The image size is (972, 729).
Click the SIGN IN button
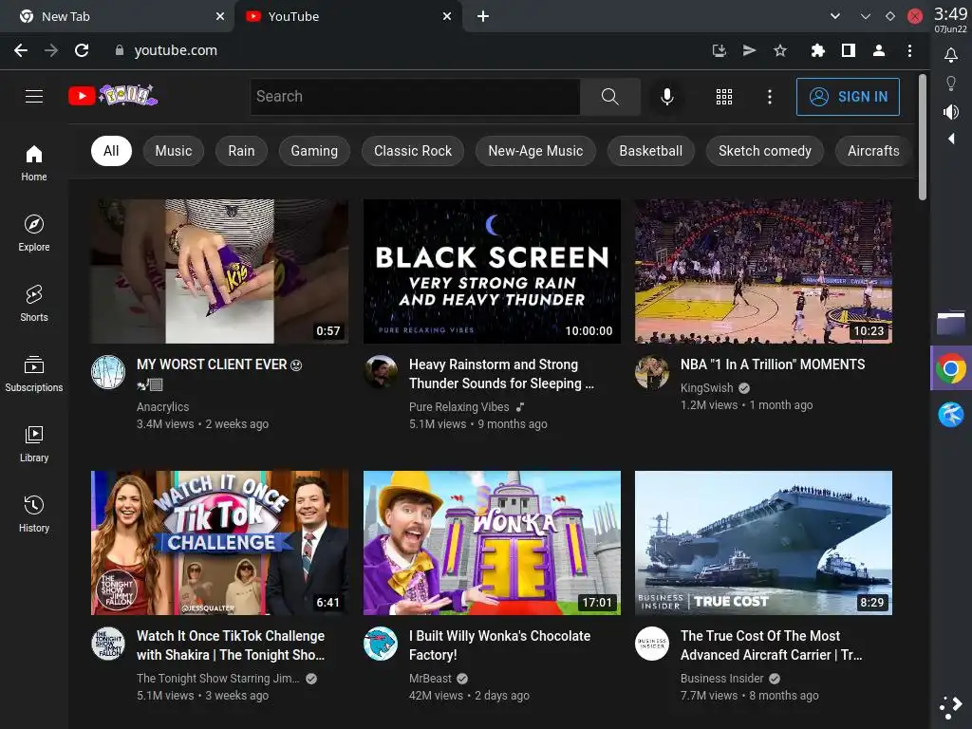coord(848,97)
